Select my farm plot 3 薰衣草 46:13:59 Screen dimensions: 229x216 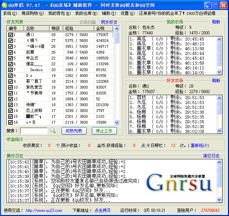[167, 48]
